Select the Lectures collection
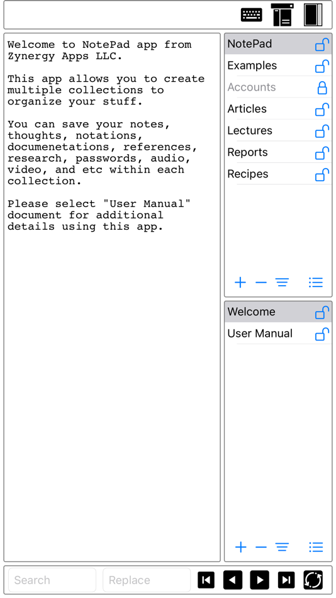The height and width of the screenshot is (598, 336). 278,131
